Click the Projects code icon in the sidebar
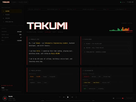 pyautogui.click(x=4, y=22)
